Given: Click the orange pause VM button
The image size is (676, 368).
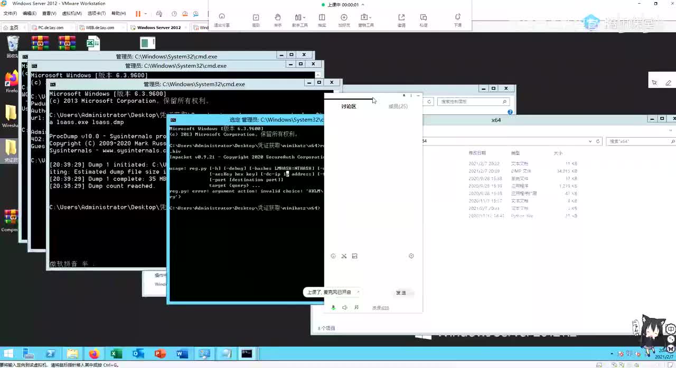Looking at the screenshot, I should (x=138, y=13).
